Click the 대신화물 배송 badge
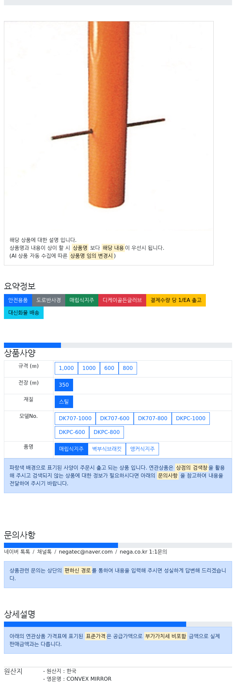Viewport: 236px width, 683px height. click(24, 313)
